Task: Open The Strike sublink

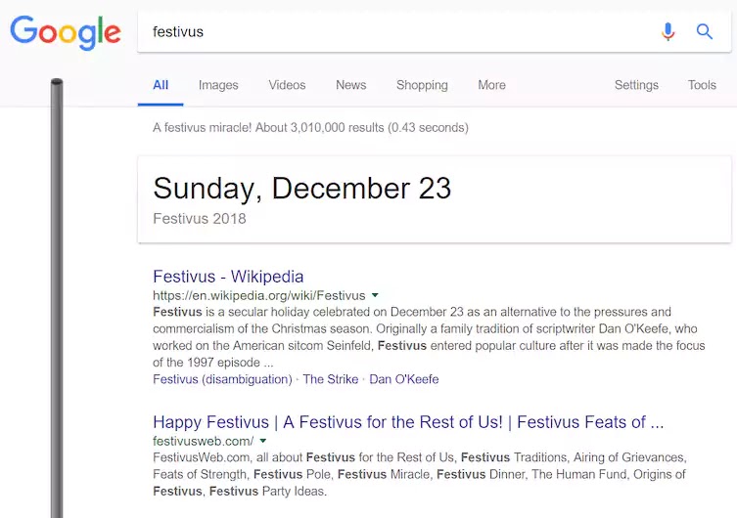Action: pyautogui.click(x=331, y=379)
